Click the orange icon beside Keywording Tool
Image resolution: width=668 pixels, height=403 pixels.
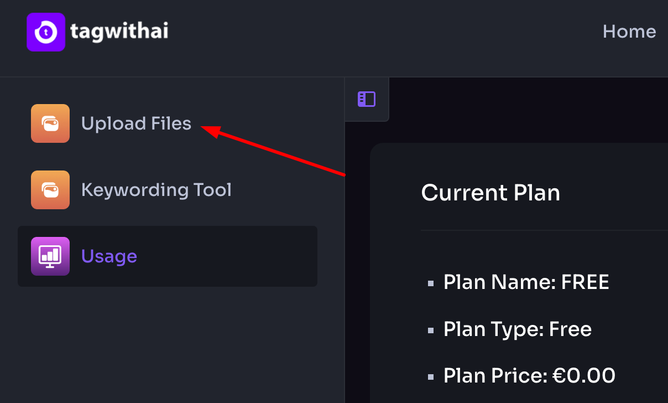click(x=50, y=189)
